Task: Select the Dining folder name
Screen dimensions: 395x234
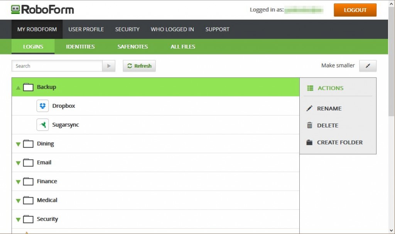Action: click(x=46, y=144)
